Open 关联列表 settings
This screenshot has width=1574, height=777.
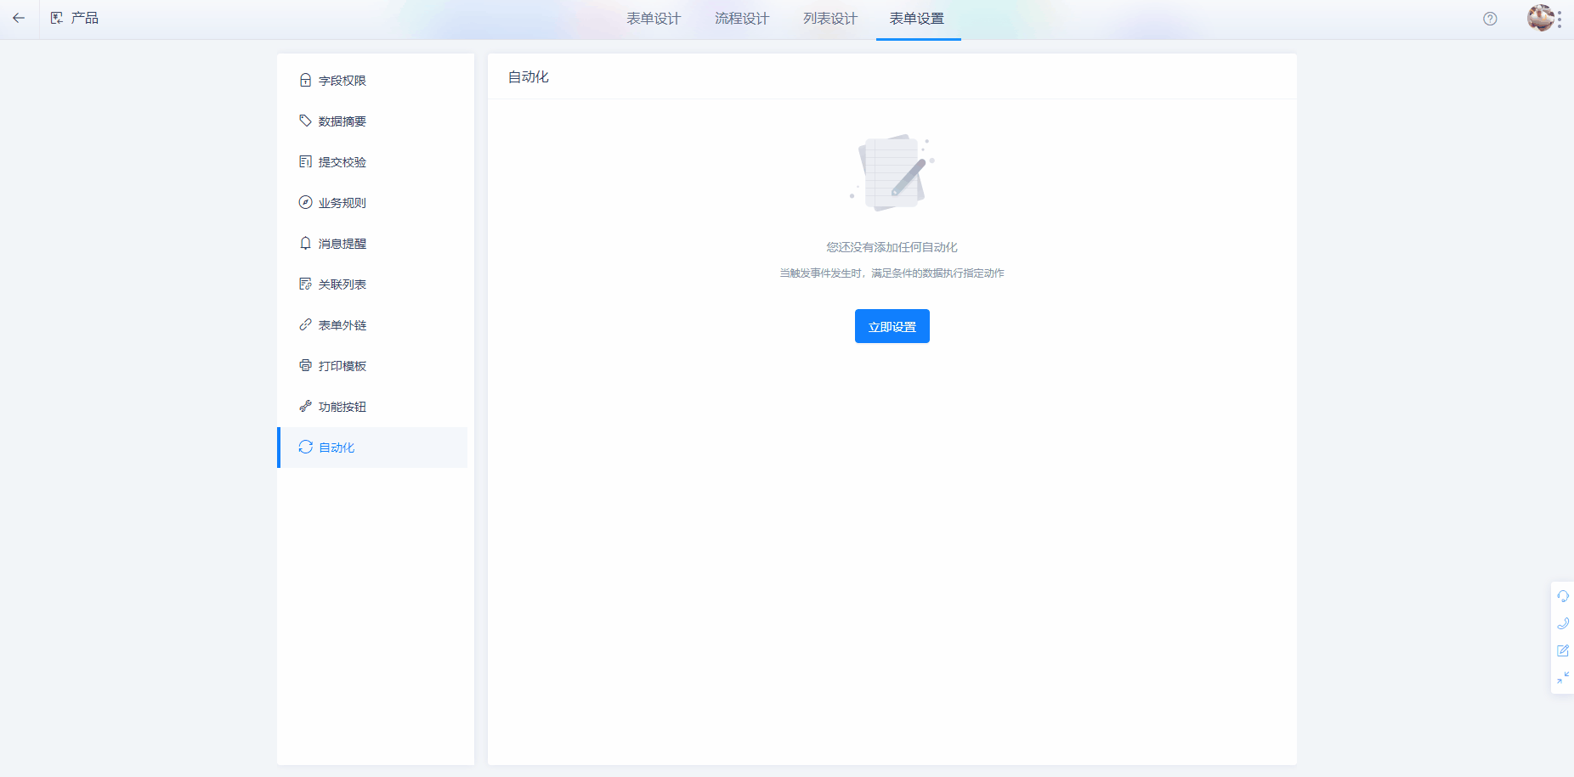tap(372, 284)
